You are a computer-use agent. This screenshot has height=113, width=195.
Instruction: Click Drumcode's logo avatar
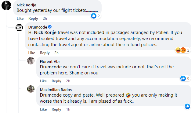[x=19, y=27]
